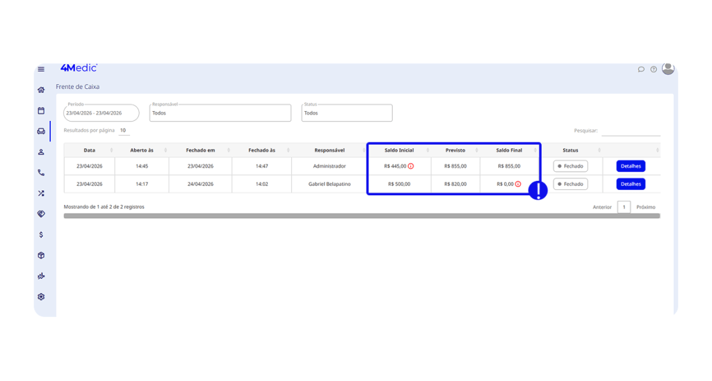712x381 pixels.
Task: Open the help question mark icon
Action: 654,70
